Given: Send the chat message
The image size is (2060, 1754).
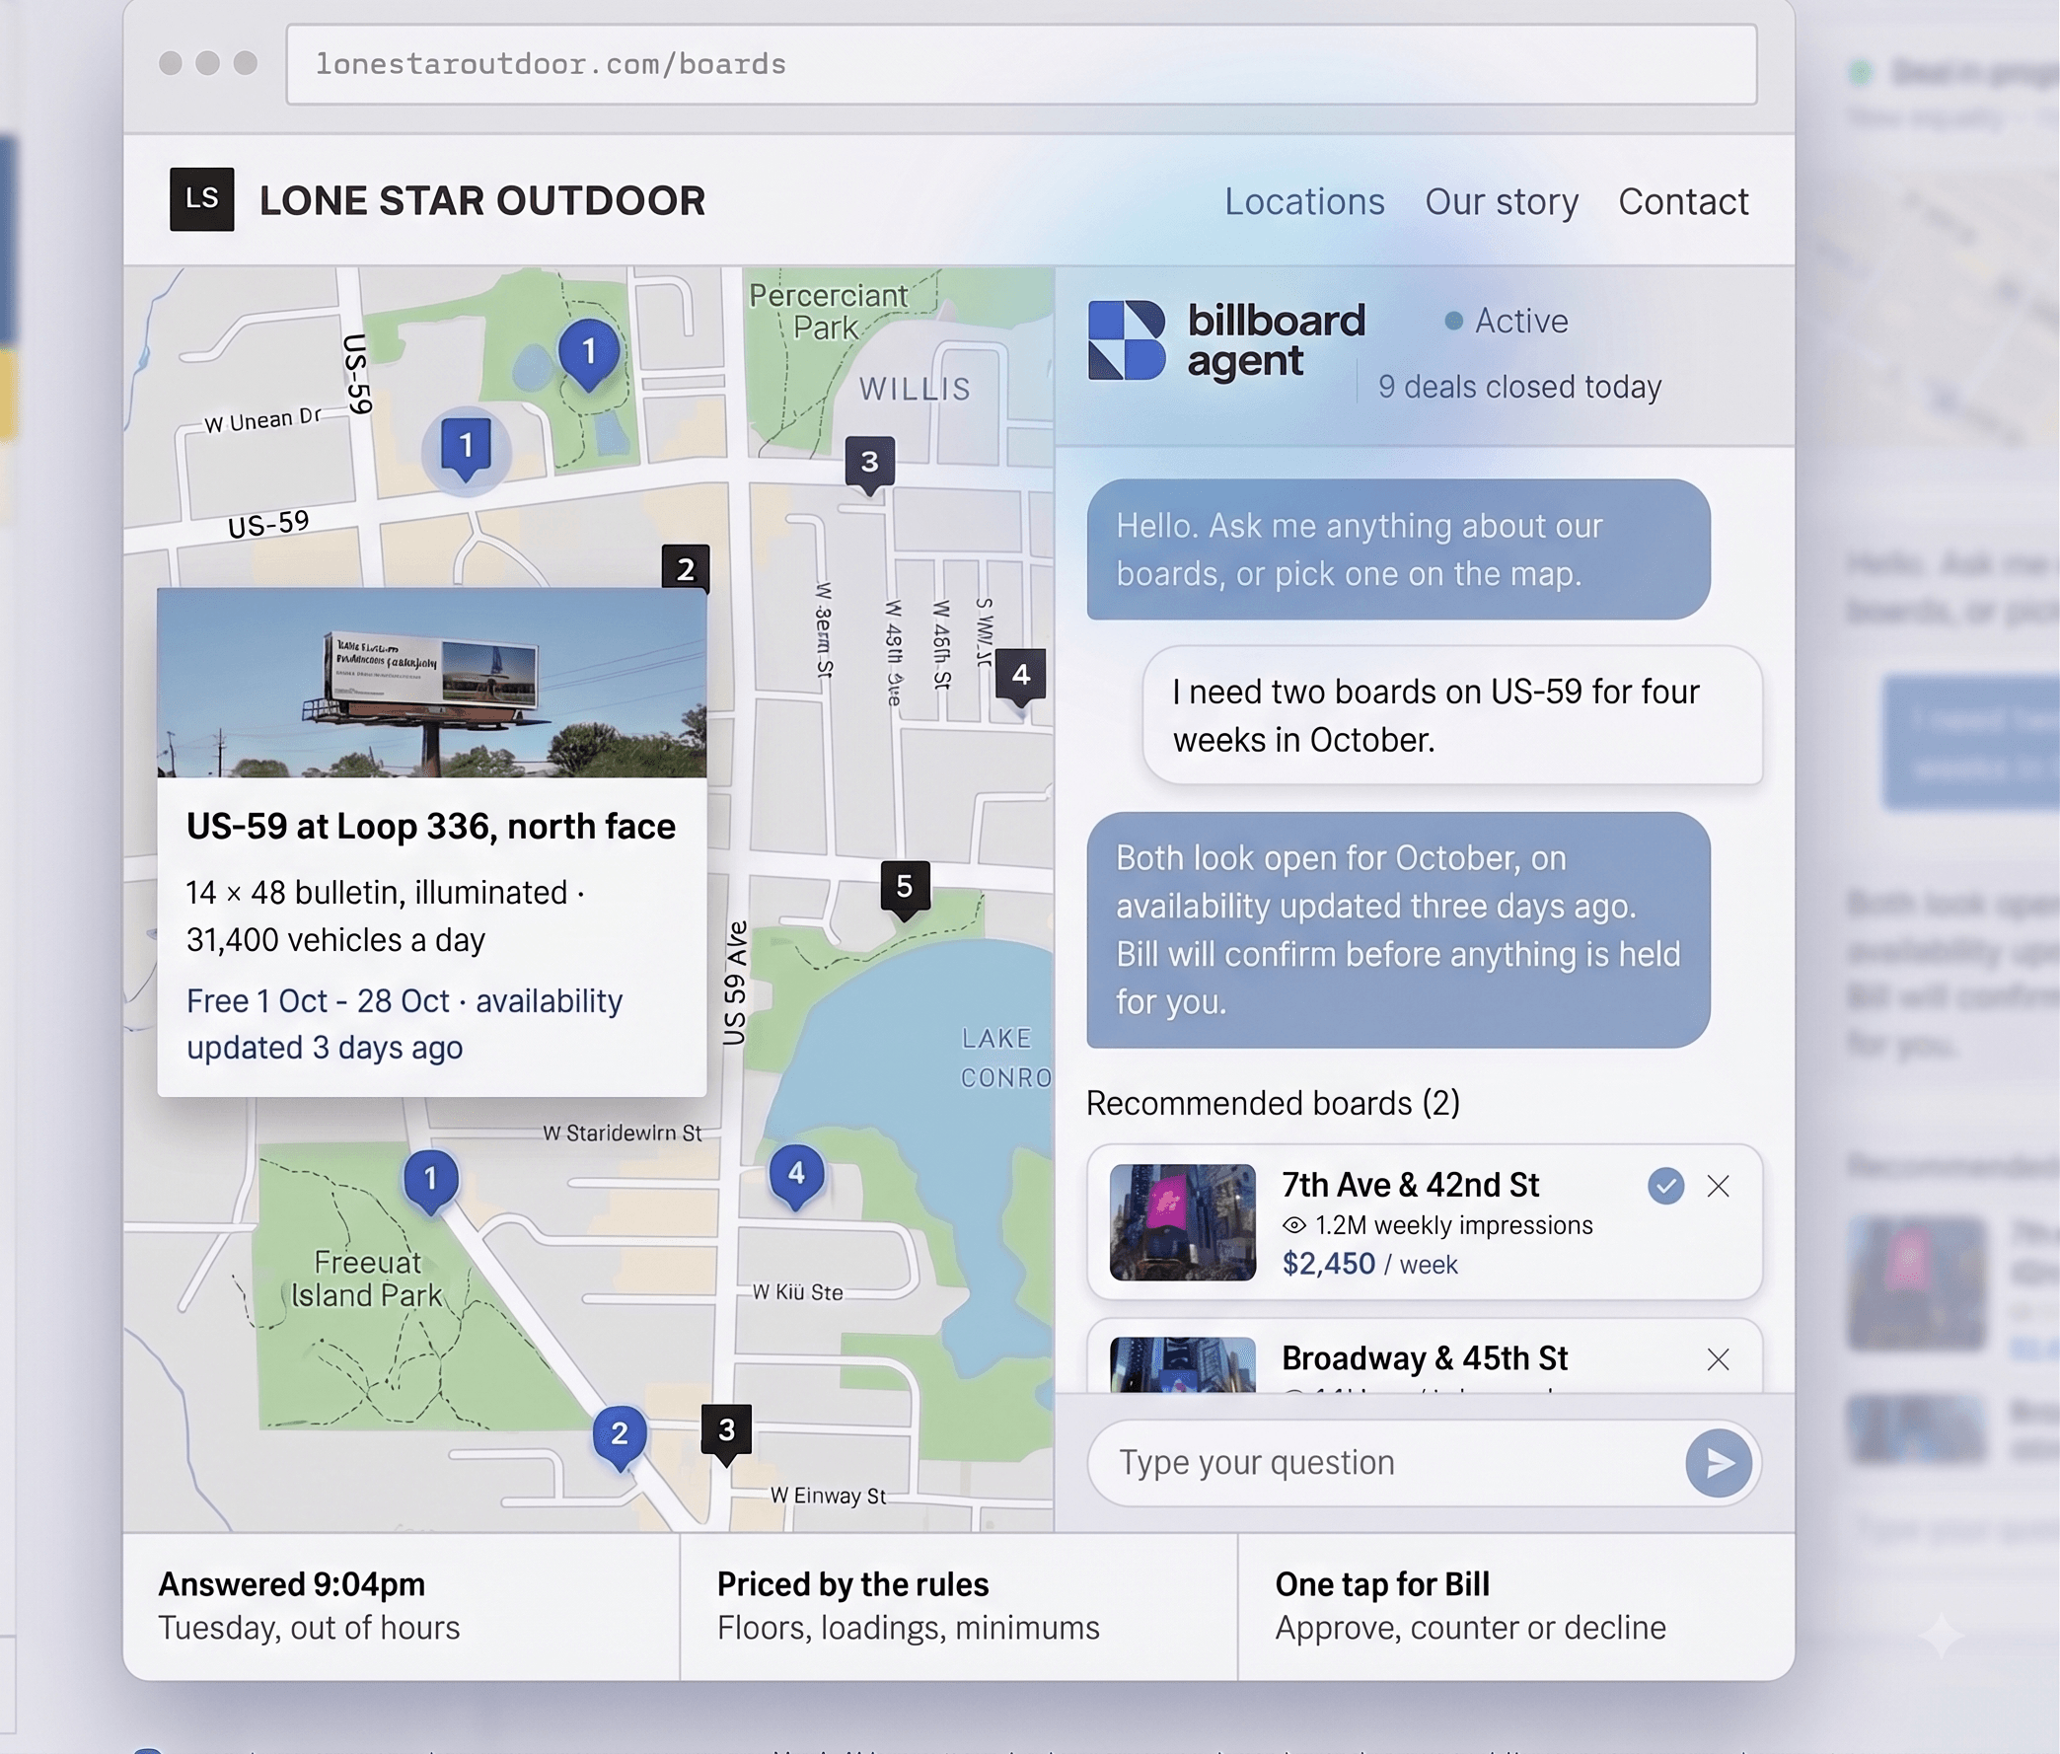Looking at the screenshot, I should point(1718,1463).
